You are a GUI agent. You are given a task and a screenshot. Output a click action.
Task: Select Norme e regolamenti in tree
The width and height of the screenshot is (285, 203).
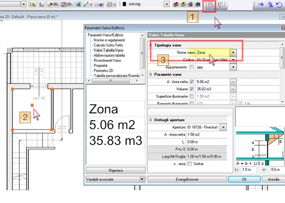click(x=109, y=40)
